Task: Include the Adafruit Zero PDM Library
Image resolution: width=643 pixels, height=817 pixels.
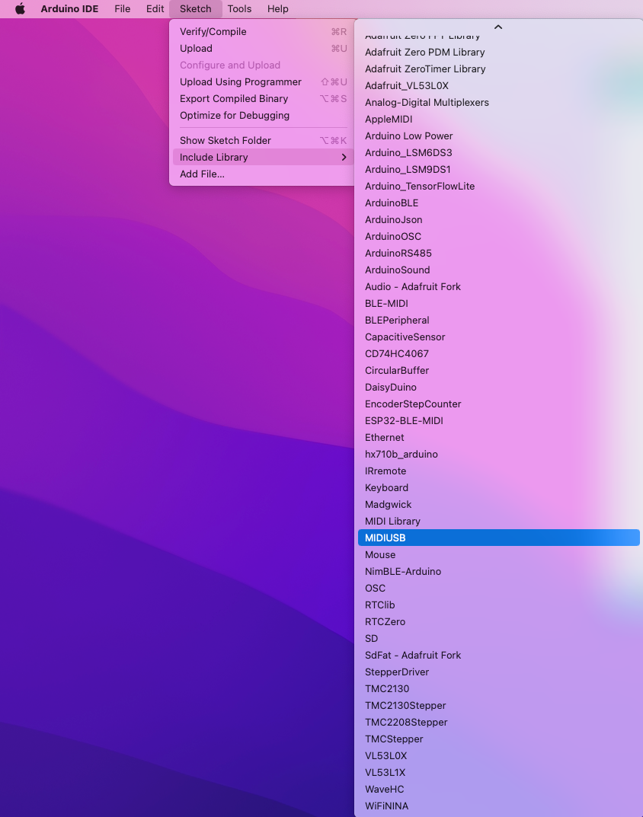Action: tap(499, 52)
